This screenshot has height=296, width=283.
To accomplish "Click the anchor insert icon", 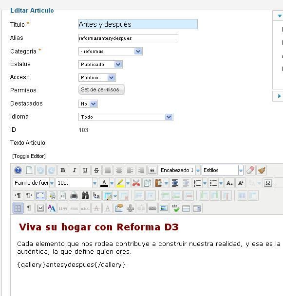I will click(130, 208).
